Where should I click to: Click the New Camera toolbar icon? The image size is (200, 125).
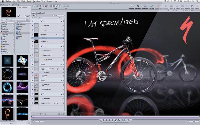[138, 6]
